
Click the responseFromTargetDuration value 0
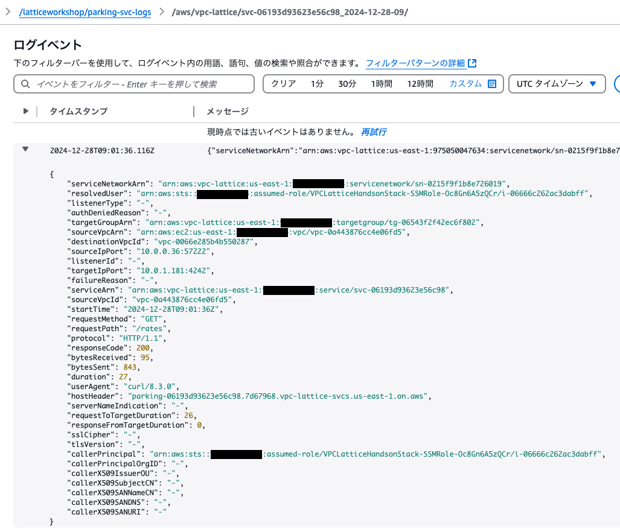199,425
